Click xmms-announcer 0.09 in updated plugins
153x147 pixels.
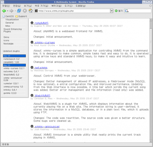pyautogui.click(x=13, y=79)
